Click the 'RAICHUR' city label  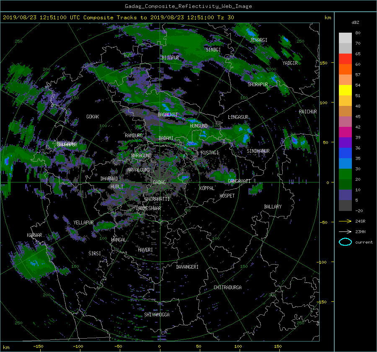click(x=308, y=112)
